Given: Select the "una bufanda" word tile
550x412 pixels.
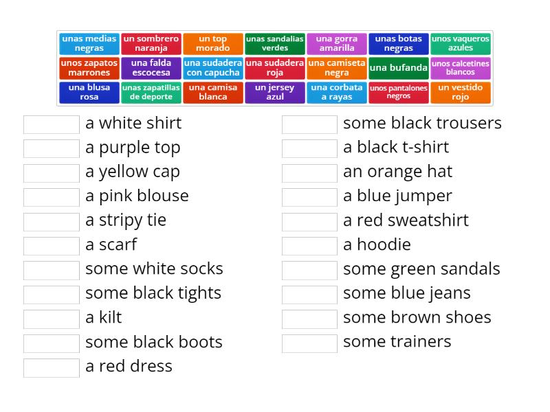Looking at the screenshot, I should tap(399, 68).
